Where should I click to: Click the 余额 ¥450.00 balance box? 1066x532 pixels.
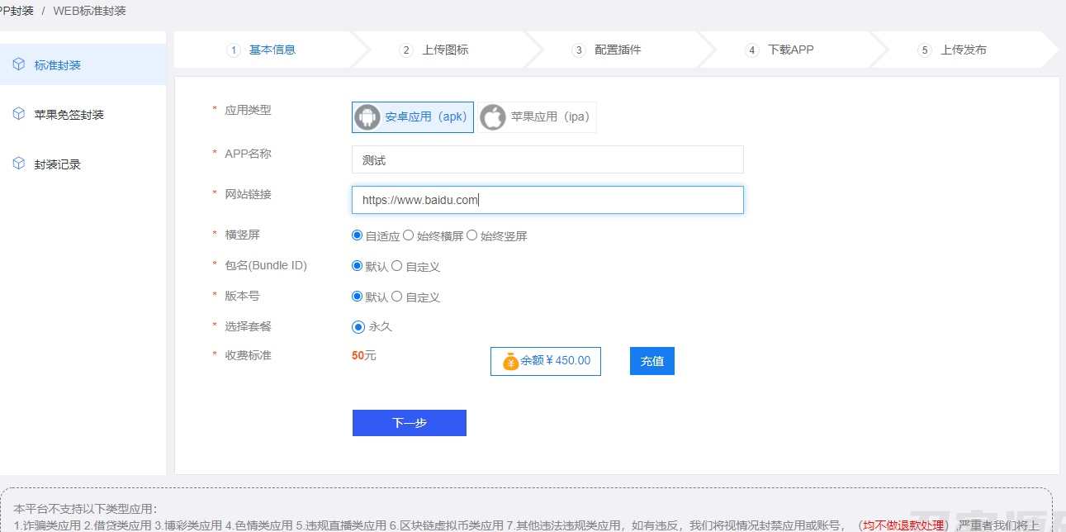tap(546, 361)
